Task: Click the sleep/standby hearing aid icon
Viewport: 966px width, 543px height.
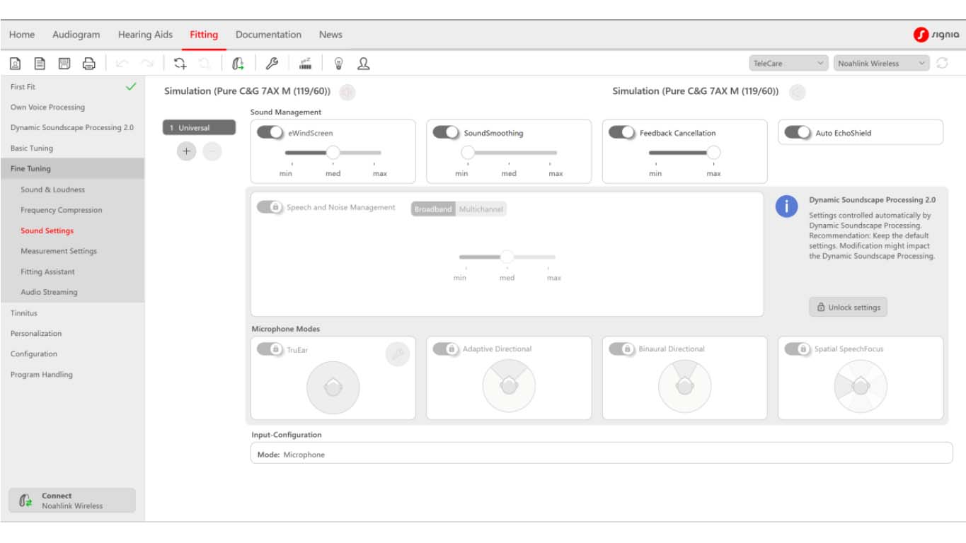Action: pos(305,64)
